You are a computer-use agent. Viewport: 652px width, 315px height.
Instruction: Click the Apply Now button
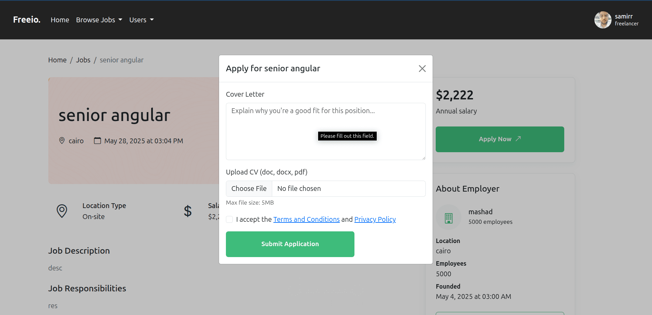point(499,139)
